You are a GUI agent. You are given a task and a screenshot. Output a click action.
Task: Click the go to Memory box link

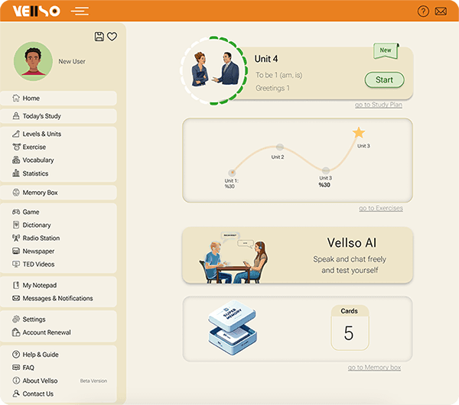pos(374,368)
